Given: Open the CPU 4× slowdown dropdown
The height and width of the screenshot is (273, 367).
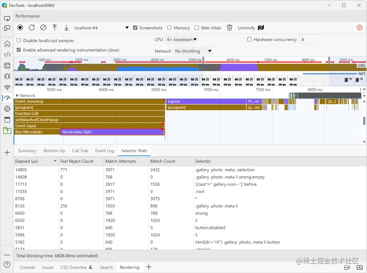Looking at the screenshot, I should pyautogui.click(x=182, y=40).
